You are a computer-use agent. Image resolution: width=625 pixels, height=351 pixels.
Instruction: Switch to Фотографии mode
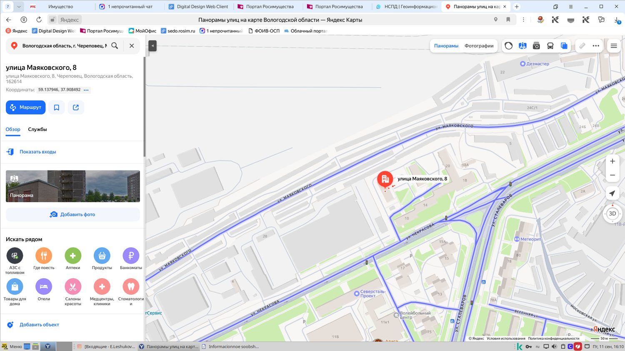coord(479,46)
